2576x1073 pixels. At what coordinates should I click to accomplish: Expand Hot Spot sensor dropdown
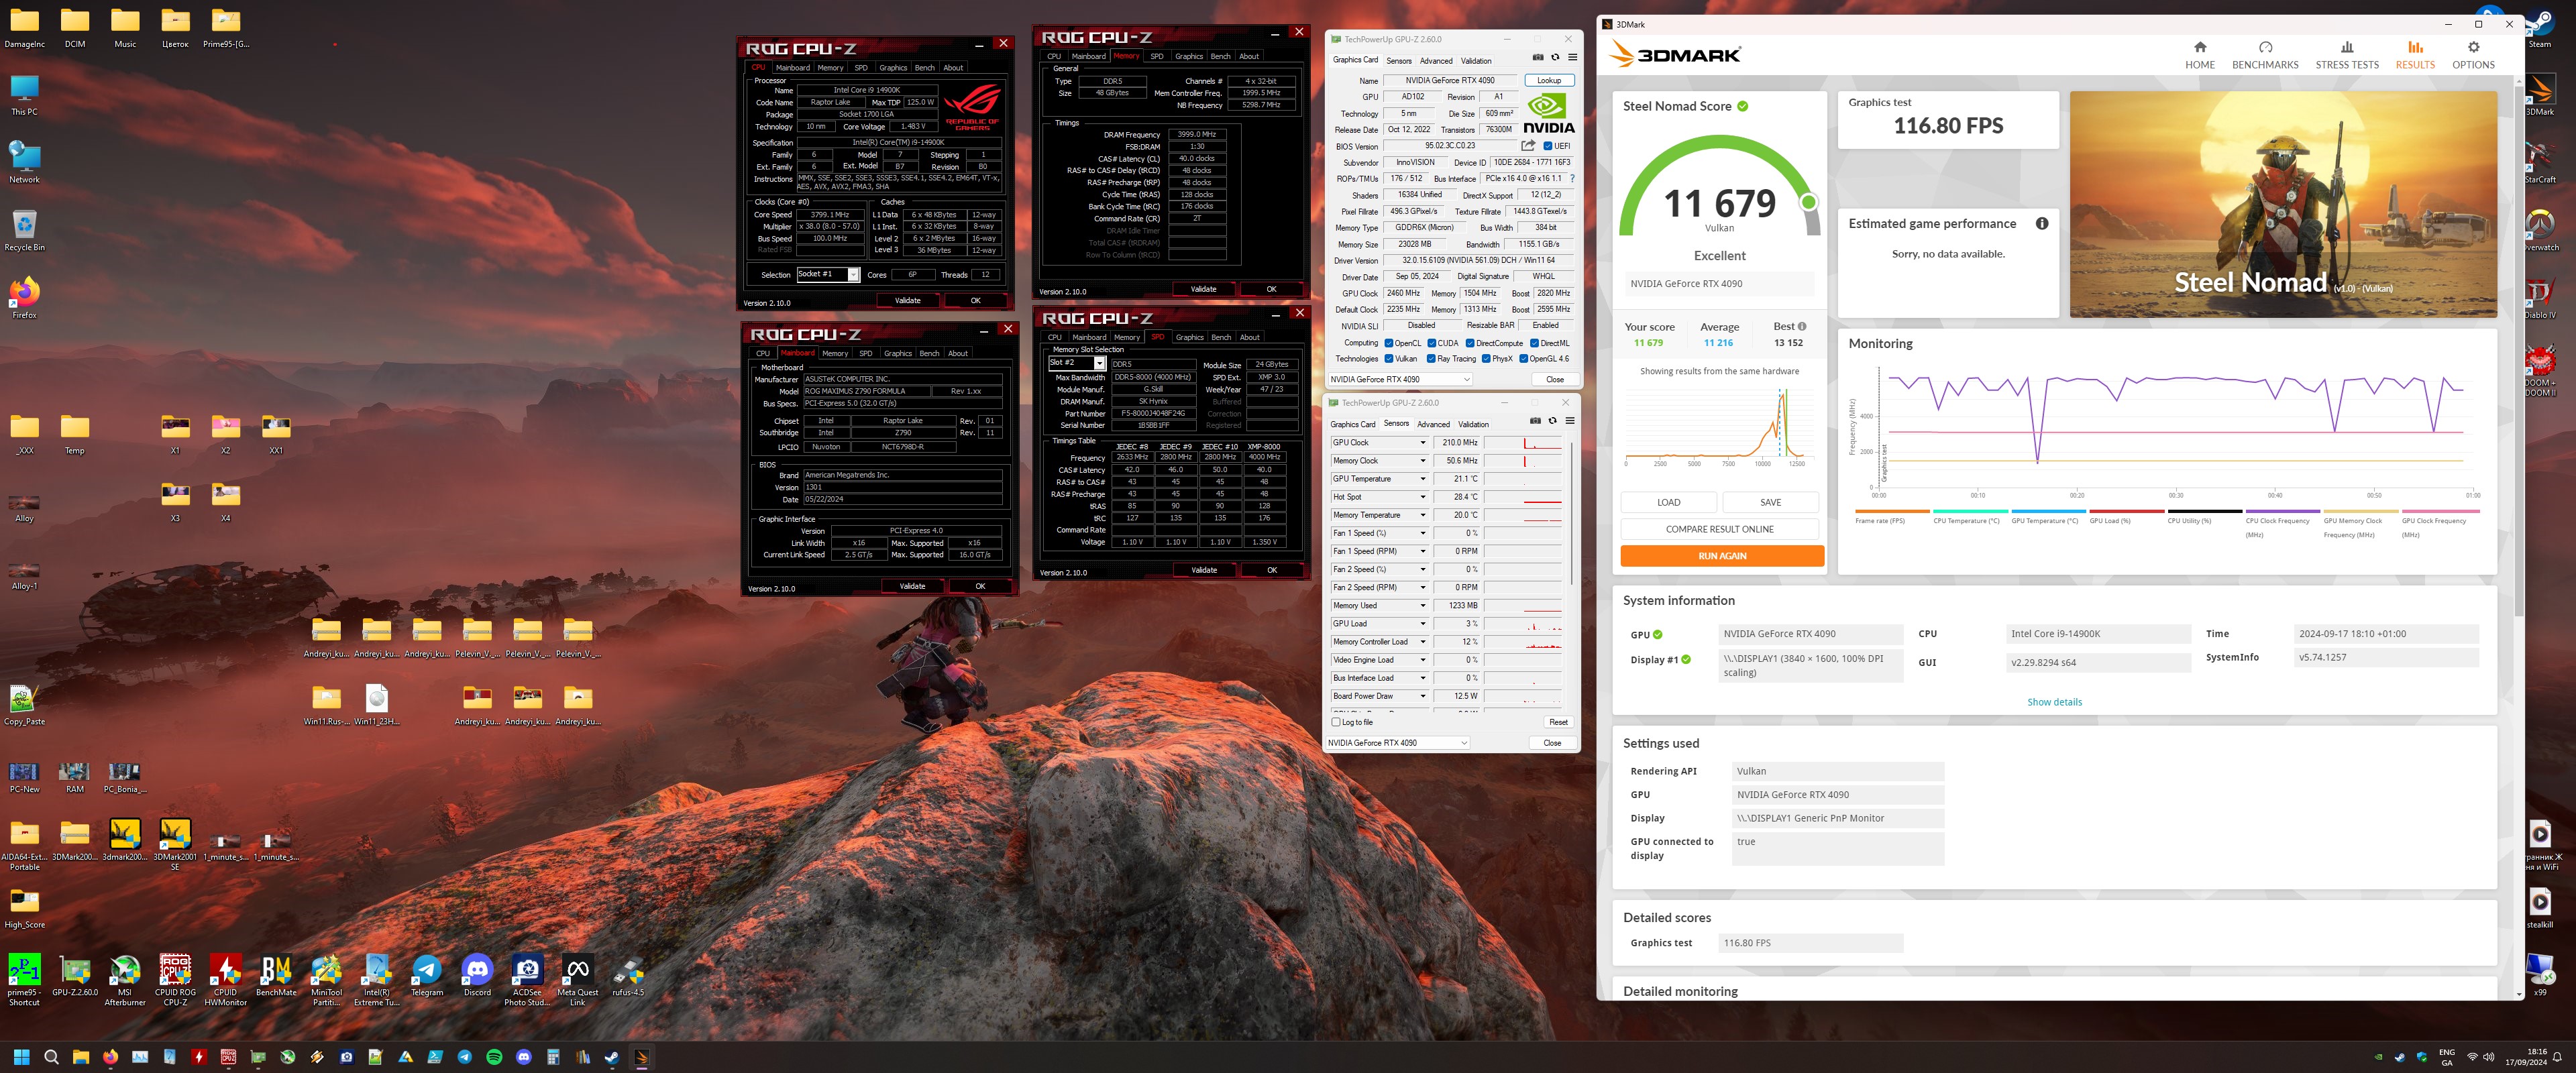[1423, 497]
